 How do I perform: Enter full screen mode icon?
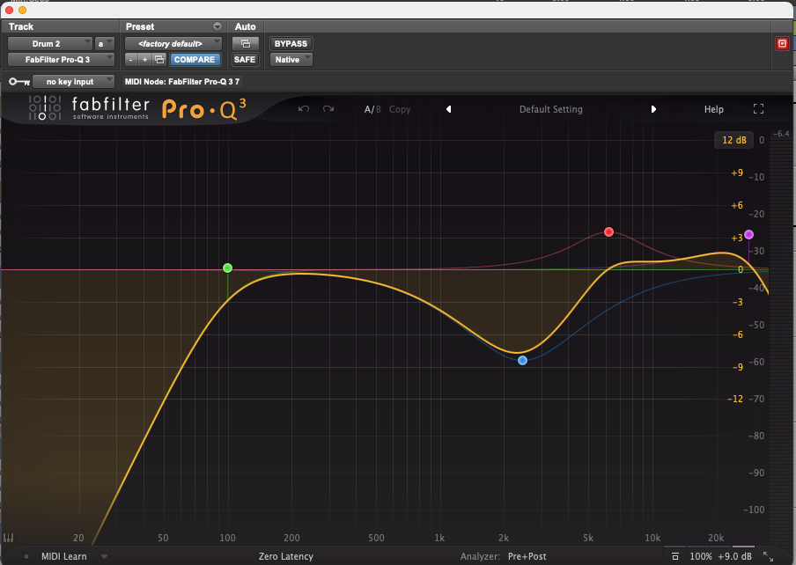click(x=758, y=109)
